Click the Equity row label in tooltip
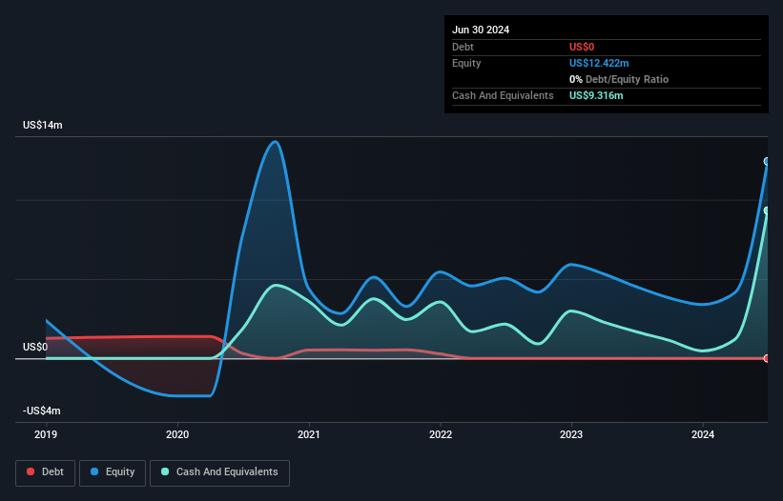 point(466,63)
